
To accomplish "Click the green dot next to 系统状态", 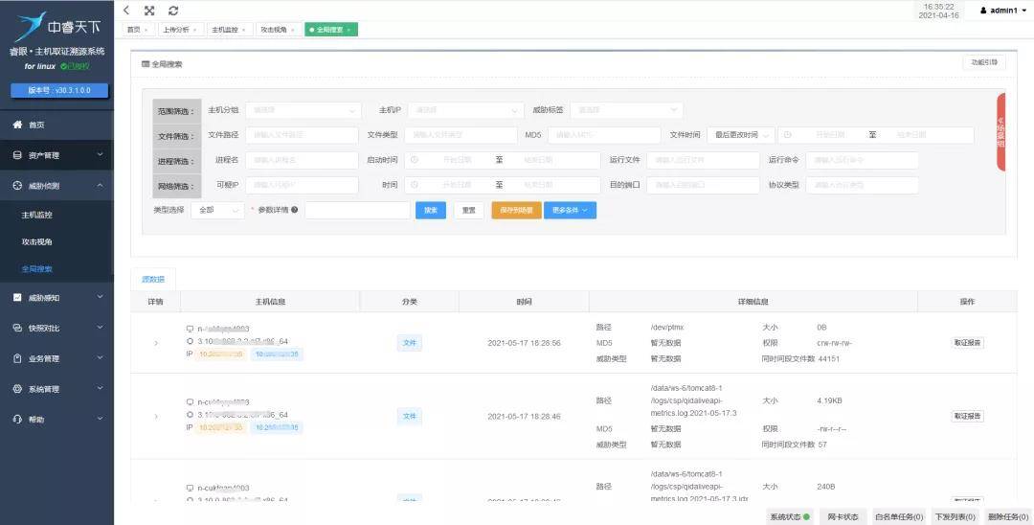I will tap(806, 517).
